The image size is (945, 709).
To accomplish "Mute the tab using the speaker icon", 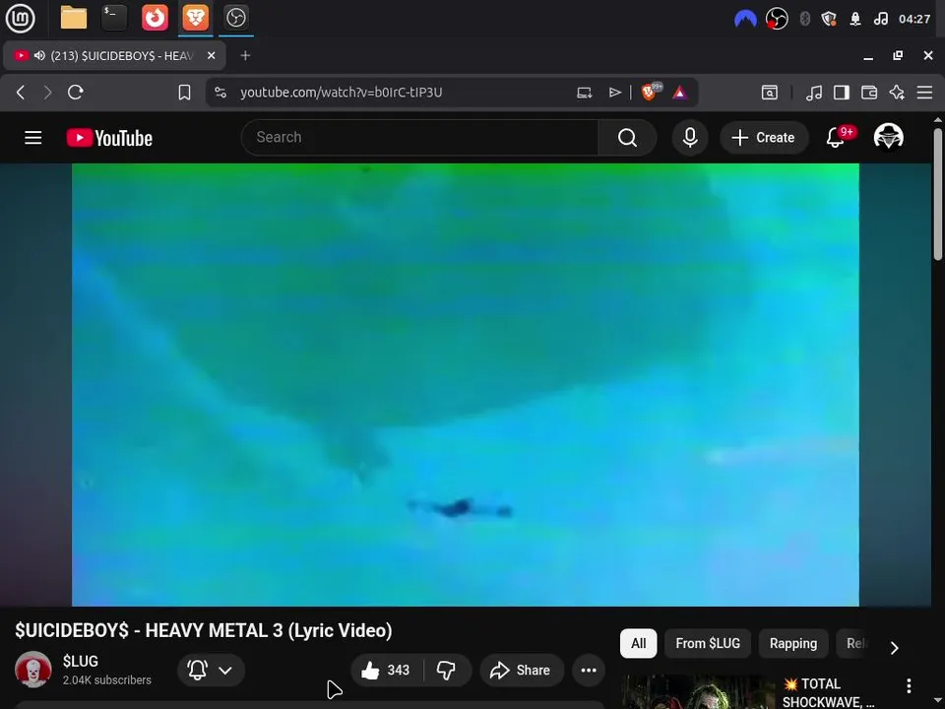I will [x=39, y=56].
